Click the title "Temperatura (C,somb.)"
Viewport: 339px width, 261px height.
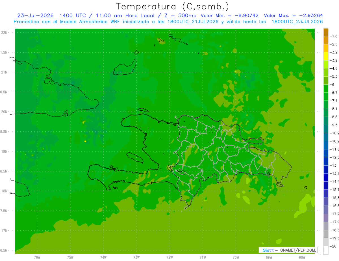pos(172,6)
